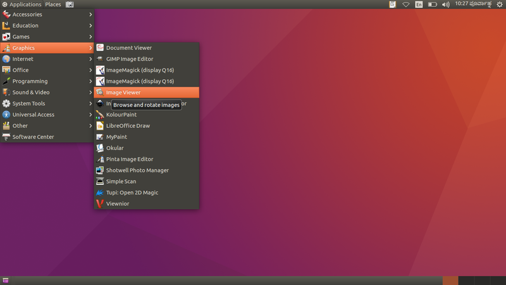506x285 pixels.
Task: Click the "Tupi: Open 2D Magic" label
Action: (x=132, y=193)
